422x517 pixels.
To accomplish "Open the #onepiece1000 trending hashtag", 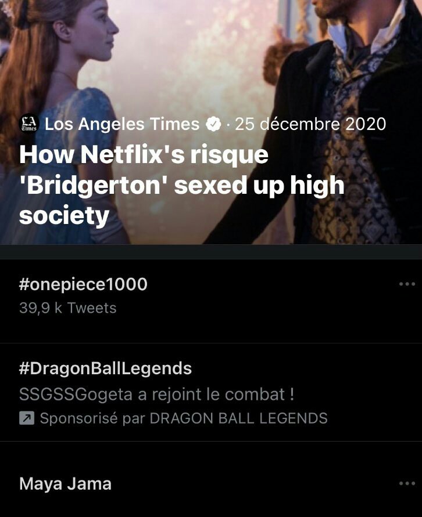I will point(83,284).
